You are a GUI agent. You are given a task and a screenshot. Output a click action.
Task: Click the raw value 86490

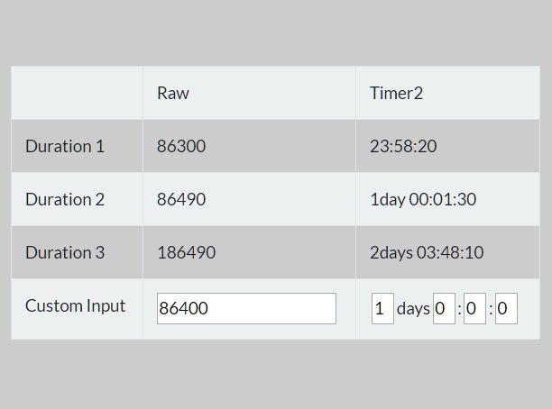click(181, 199)
